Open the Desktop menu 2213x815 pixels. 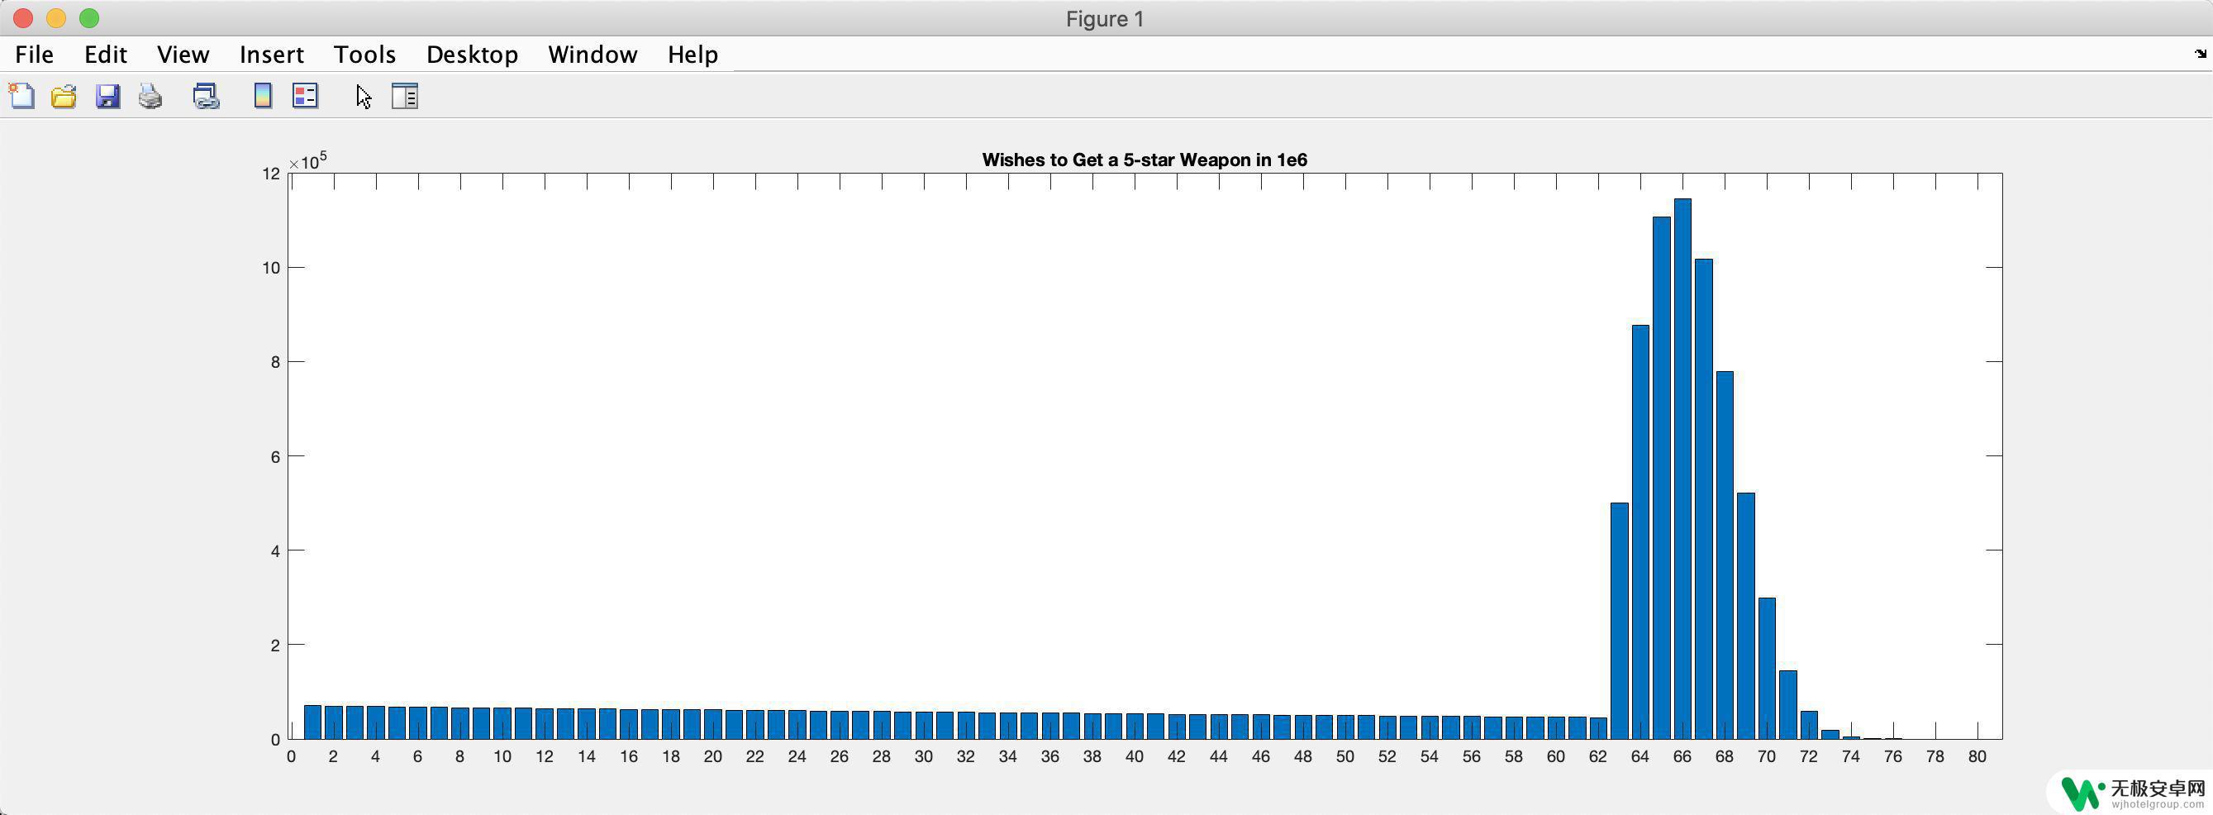coord(472,55)
